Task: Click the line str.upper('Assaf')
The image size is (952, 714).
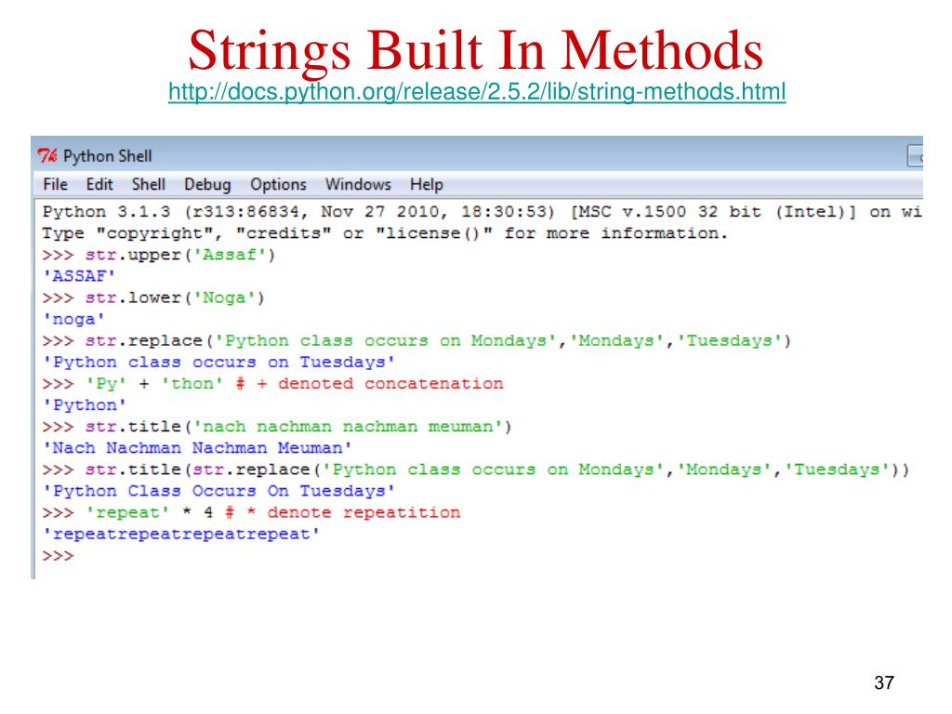Action: coord(180,255)
